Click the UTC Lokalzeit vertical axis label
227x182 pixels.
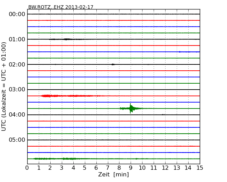4,86
